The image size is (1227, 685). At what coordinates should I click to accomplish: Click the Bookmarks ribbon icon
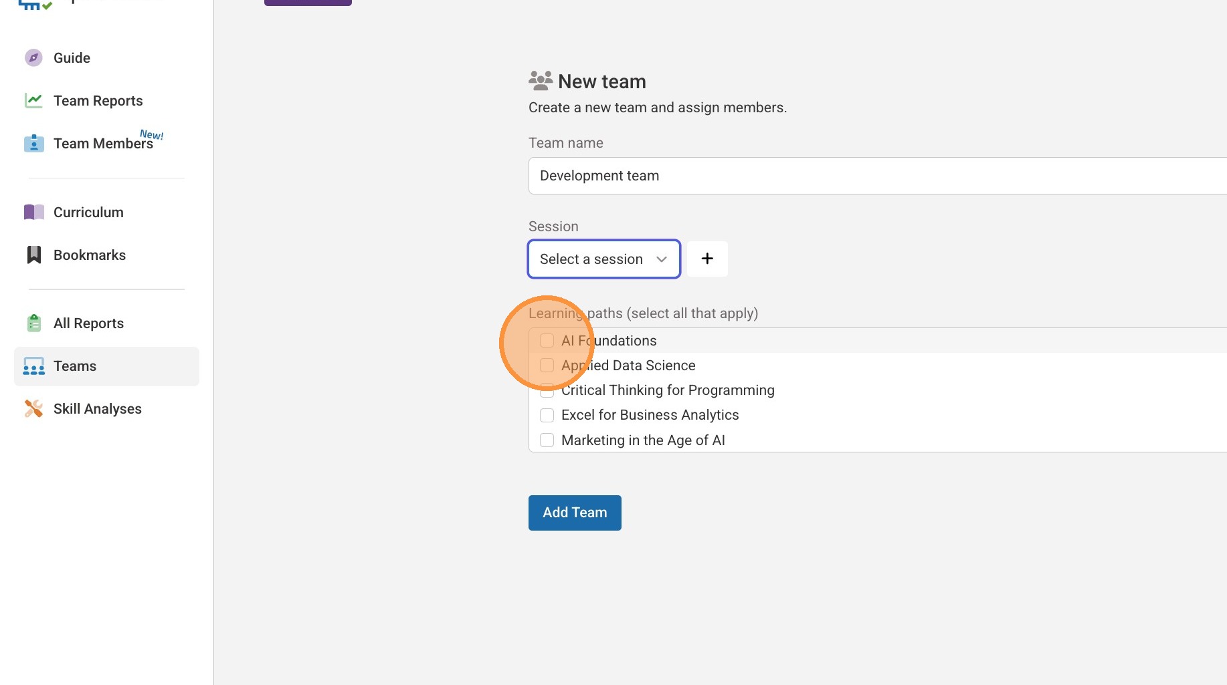[33, 255]
